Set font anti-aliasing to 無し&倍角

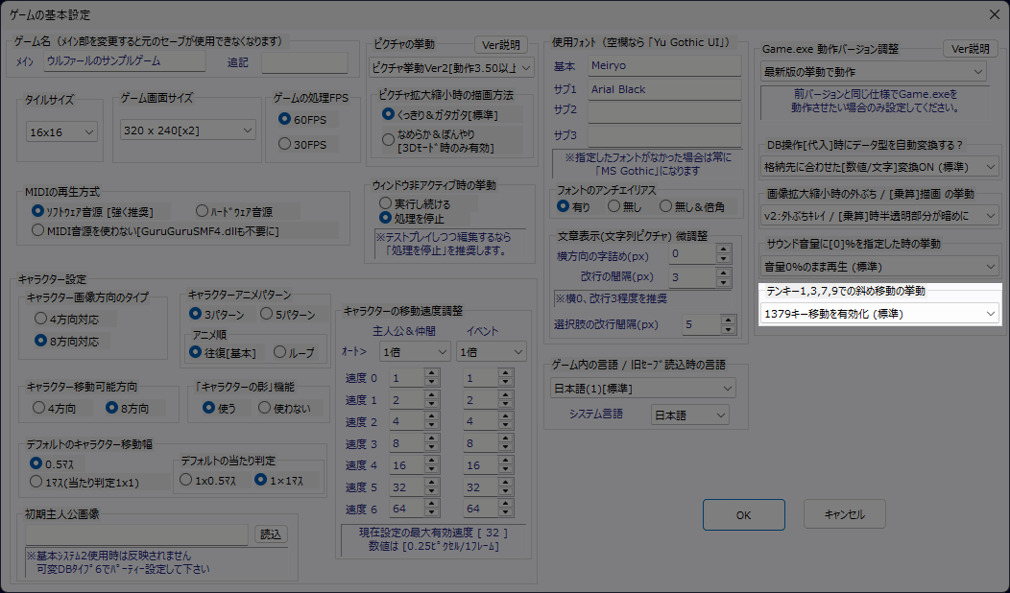point(666,206)
